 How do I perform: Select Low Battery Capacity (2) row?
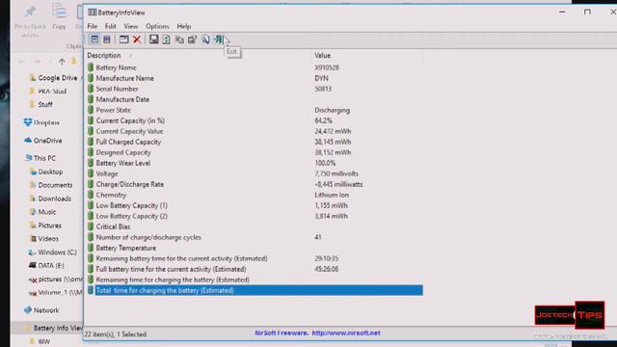(x=255, y=216)
